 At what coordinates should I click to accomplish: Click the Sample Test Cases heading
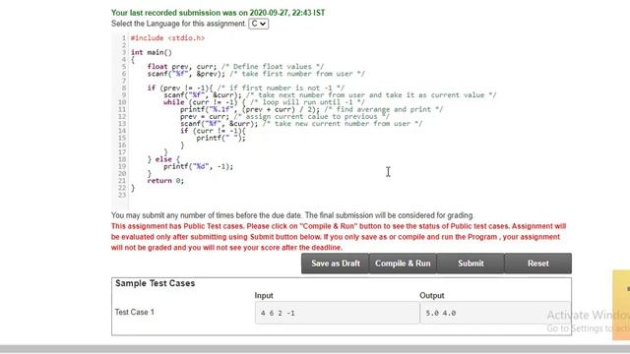[156, 283]
